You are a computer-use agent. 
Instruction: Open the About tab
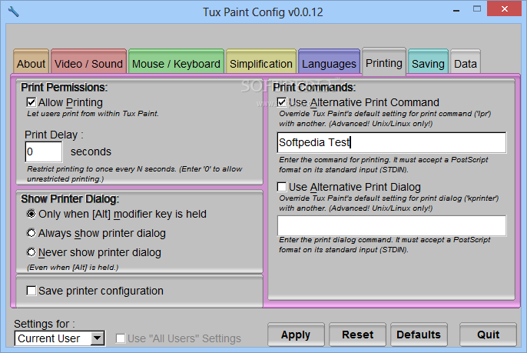coord(31,62)
